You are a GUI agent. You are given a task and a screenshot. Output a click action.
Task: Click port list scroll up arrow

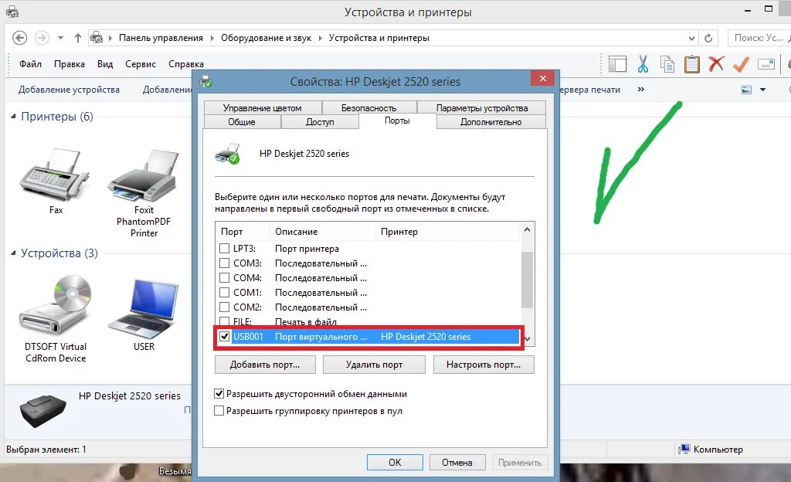[527, 230]
